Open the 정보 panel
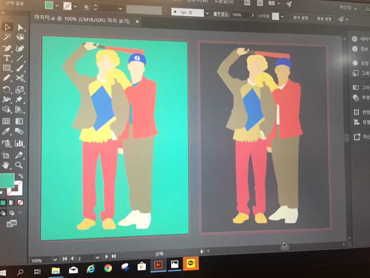 coord(360,49)
